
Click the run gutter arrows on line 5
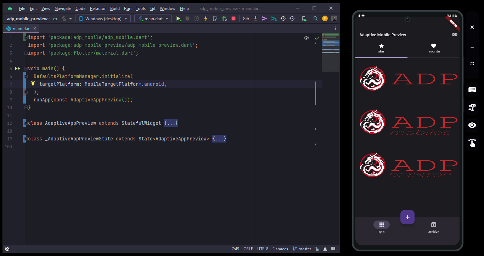(17, 68)
